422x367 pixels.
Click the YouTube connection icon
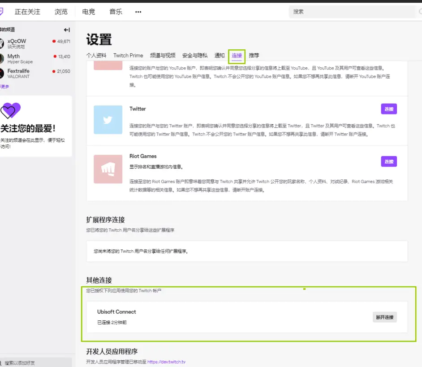(x=108, y=66)
